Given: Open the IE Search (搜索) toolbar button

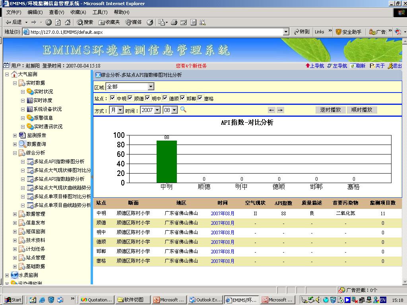Looking at the screenshot, I should (85, 22).
